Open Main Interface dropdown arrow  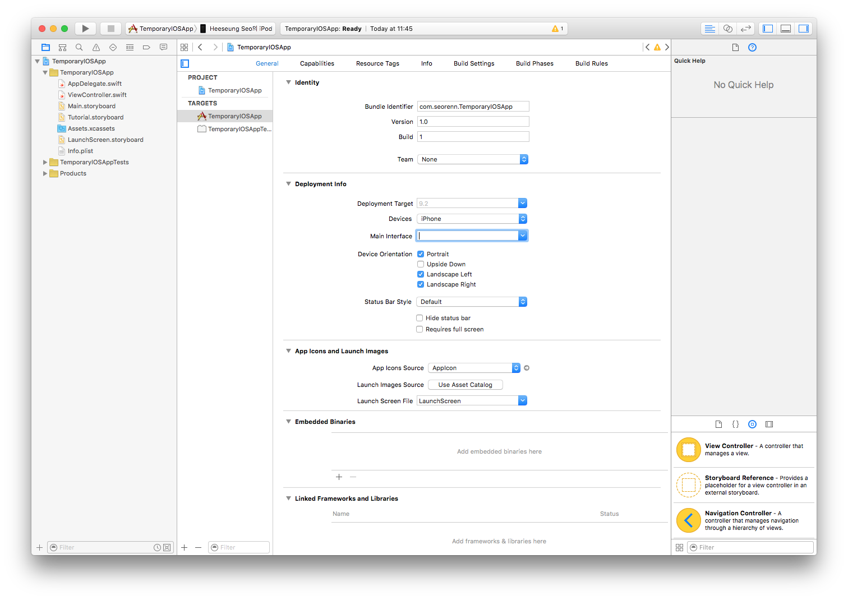[523, 236]
